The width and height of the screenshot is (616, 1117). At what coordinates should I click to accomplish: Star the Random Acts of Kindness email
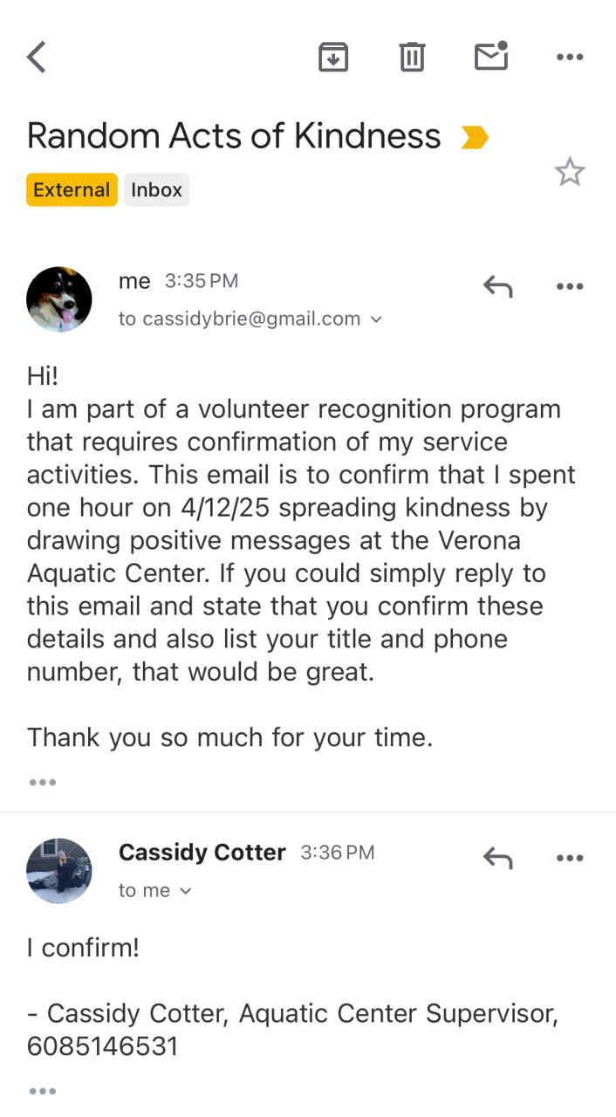coord(570,172)
